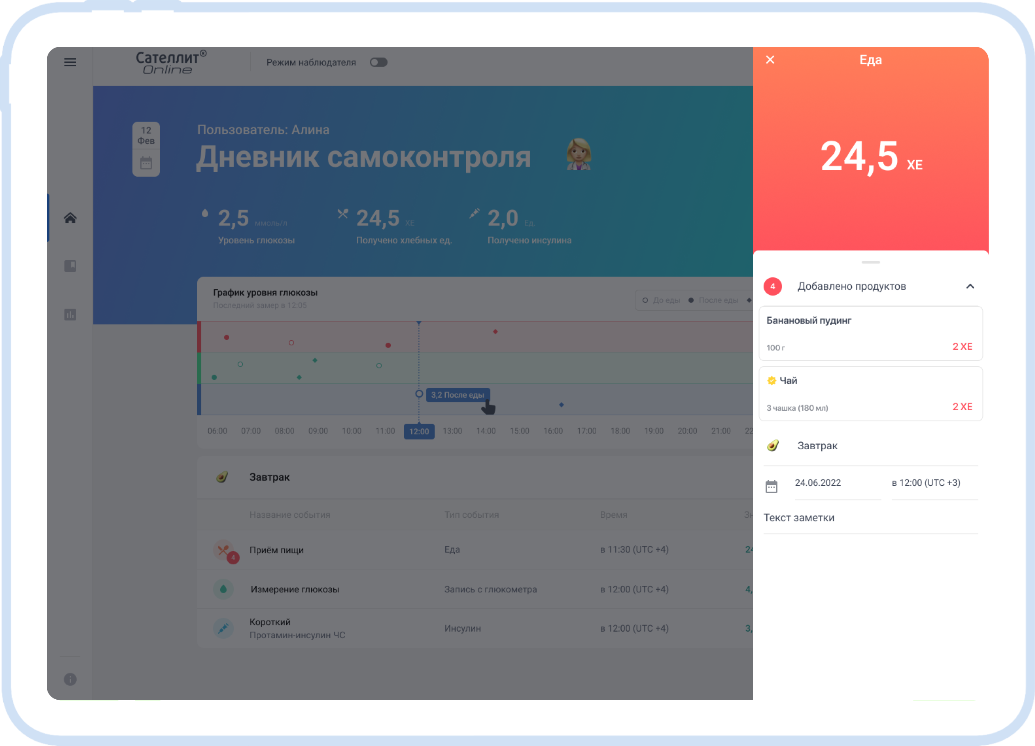The width and height of the screenshot is (1035, 746).
Task: Click the Завтрак section header avocado icon
Action: (222, 477)
